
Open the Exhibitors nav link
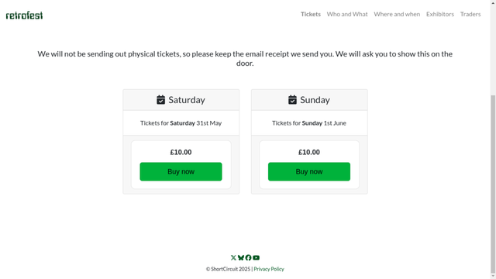pyautogui.click(x=440, y=14)
